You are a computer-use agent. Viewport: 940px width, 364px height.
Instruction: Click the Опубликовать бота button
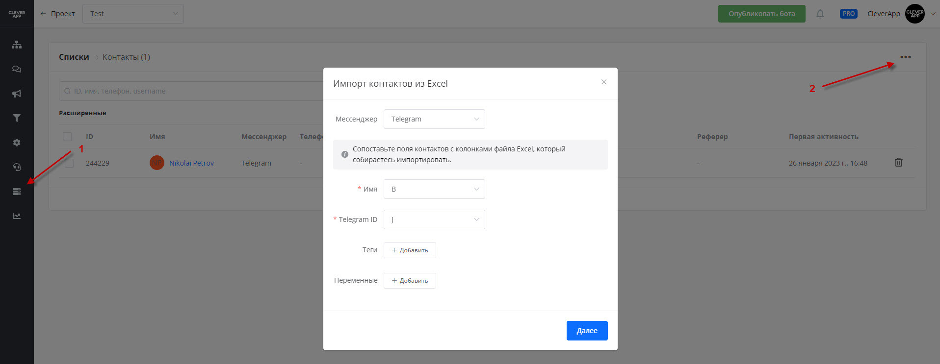pyautogui.click(x=762, y=14)
